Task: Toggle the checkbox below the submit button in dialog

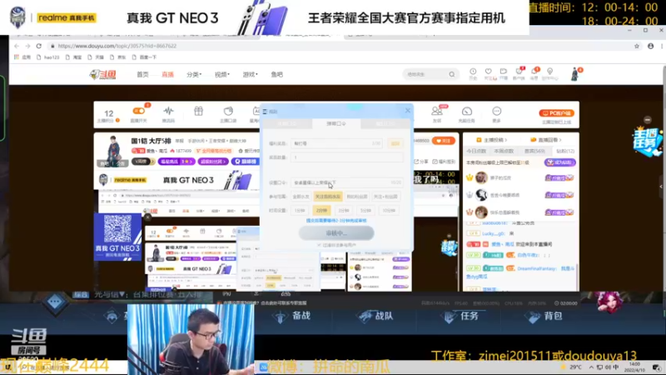Action: (319, 245)
